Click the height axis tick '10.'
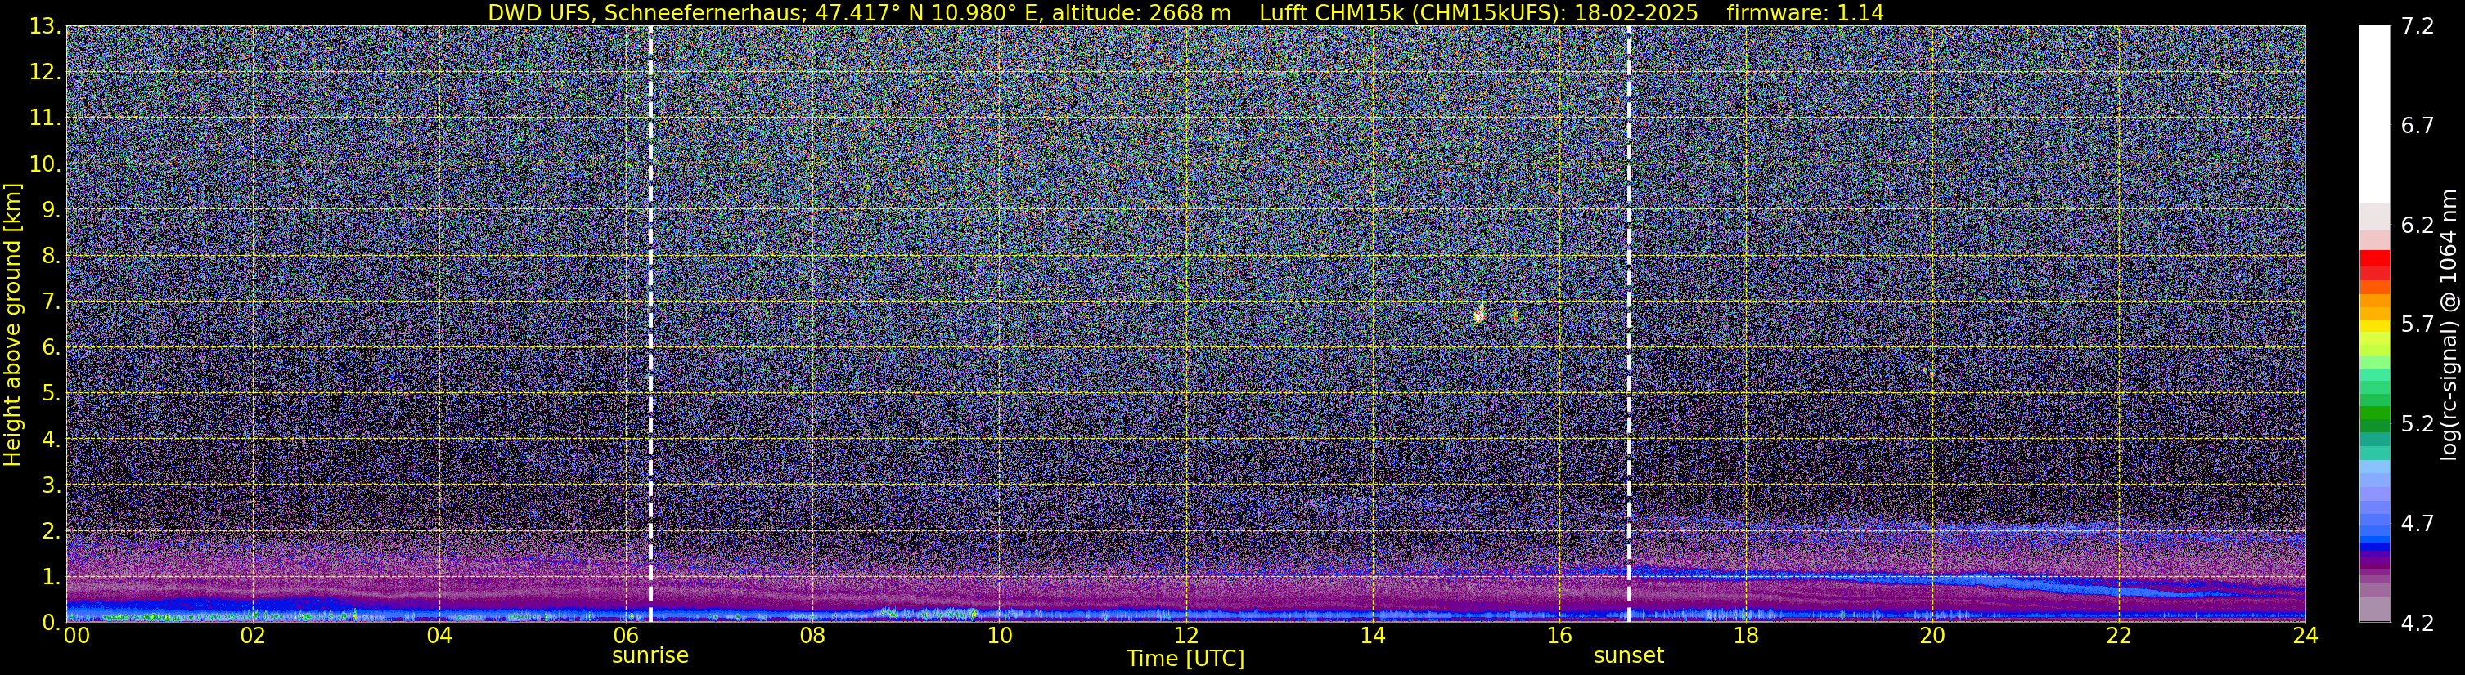The image size is (2465, 675). pos(45,164)
